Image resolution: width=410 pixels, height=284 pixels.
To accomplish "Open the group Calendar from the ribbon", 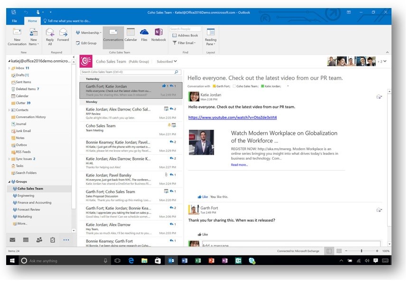I will pyautogui.click(x=130, y=35).
